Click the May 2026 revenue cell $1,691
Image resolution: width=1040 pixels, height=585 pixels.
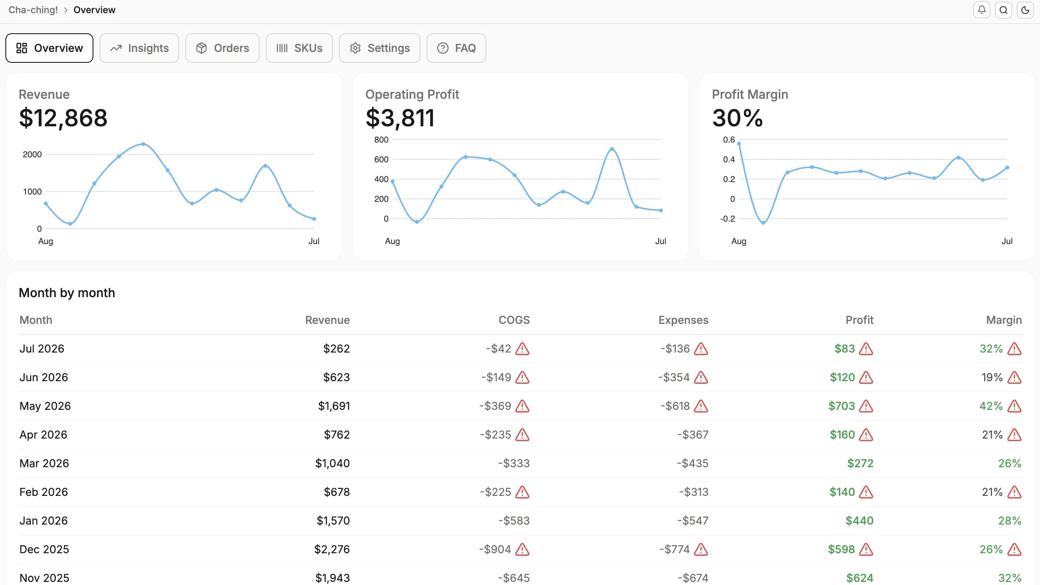[334, 406]
